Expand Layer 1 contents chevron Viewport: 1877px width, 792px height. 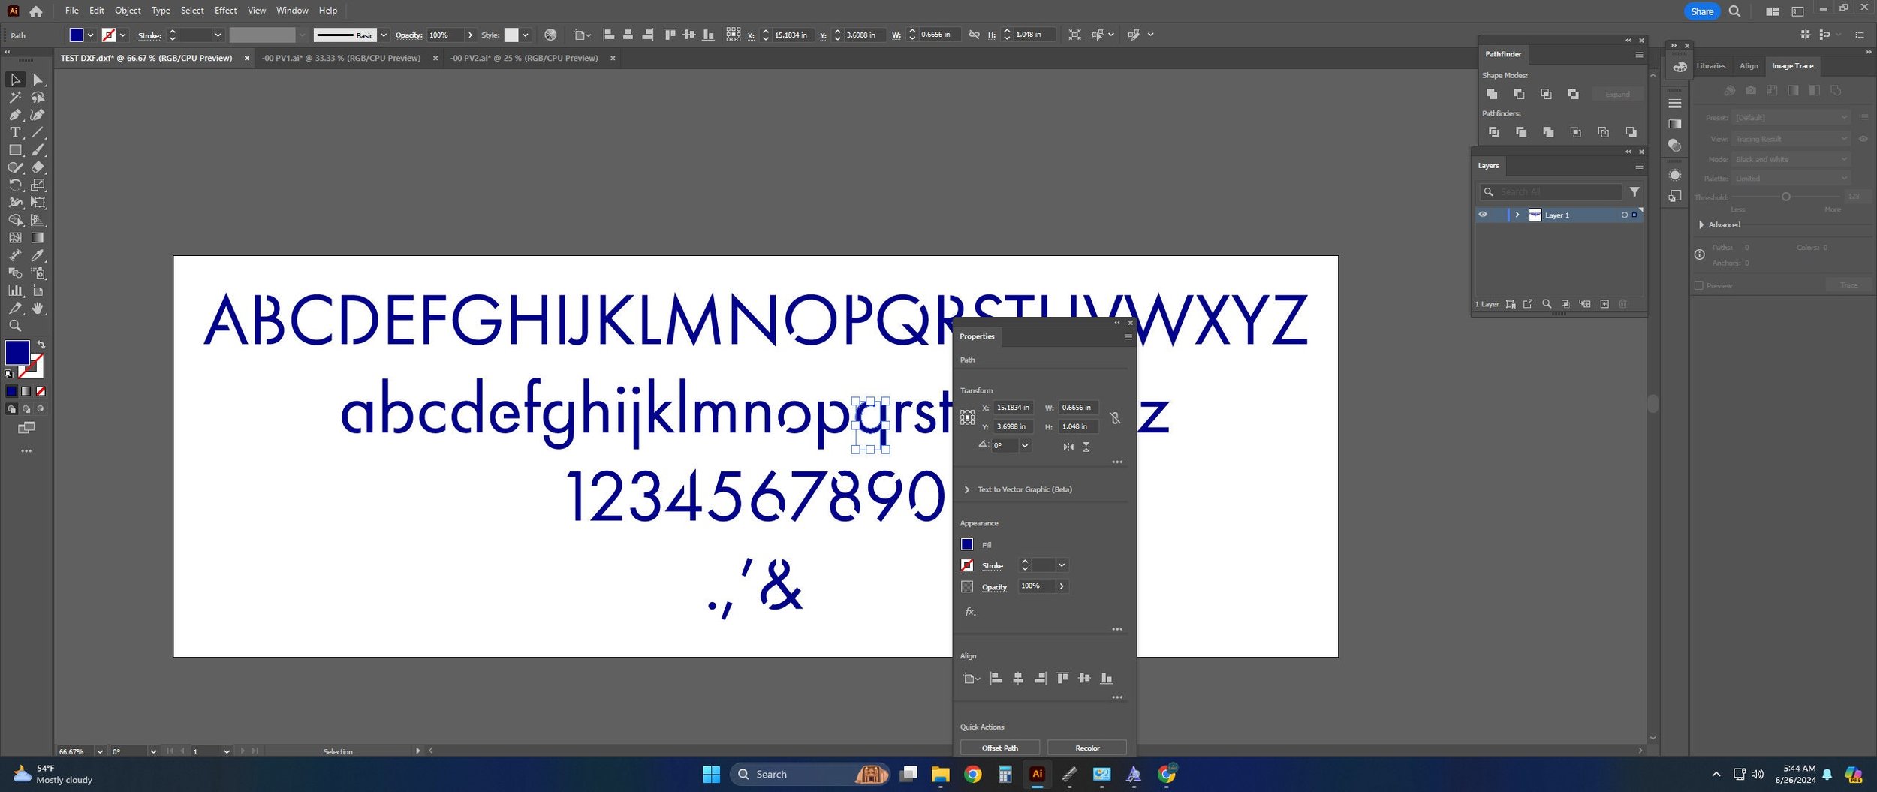click(1517, 215)
